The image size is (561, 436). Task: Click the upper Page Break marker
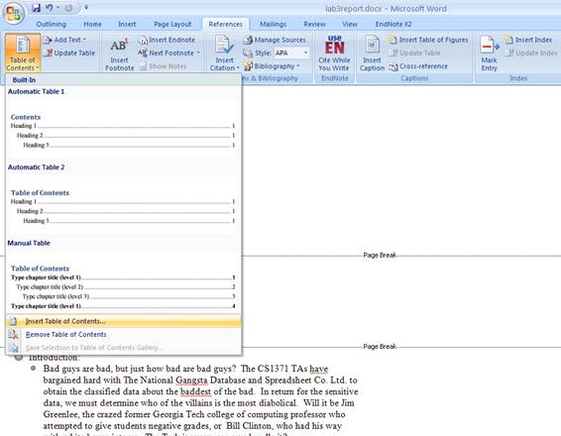pos(380,255)
